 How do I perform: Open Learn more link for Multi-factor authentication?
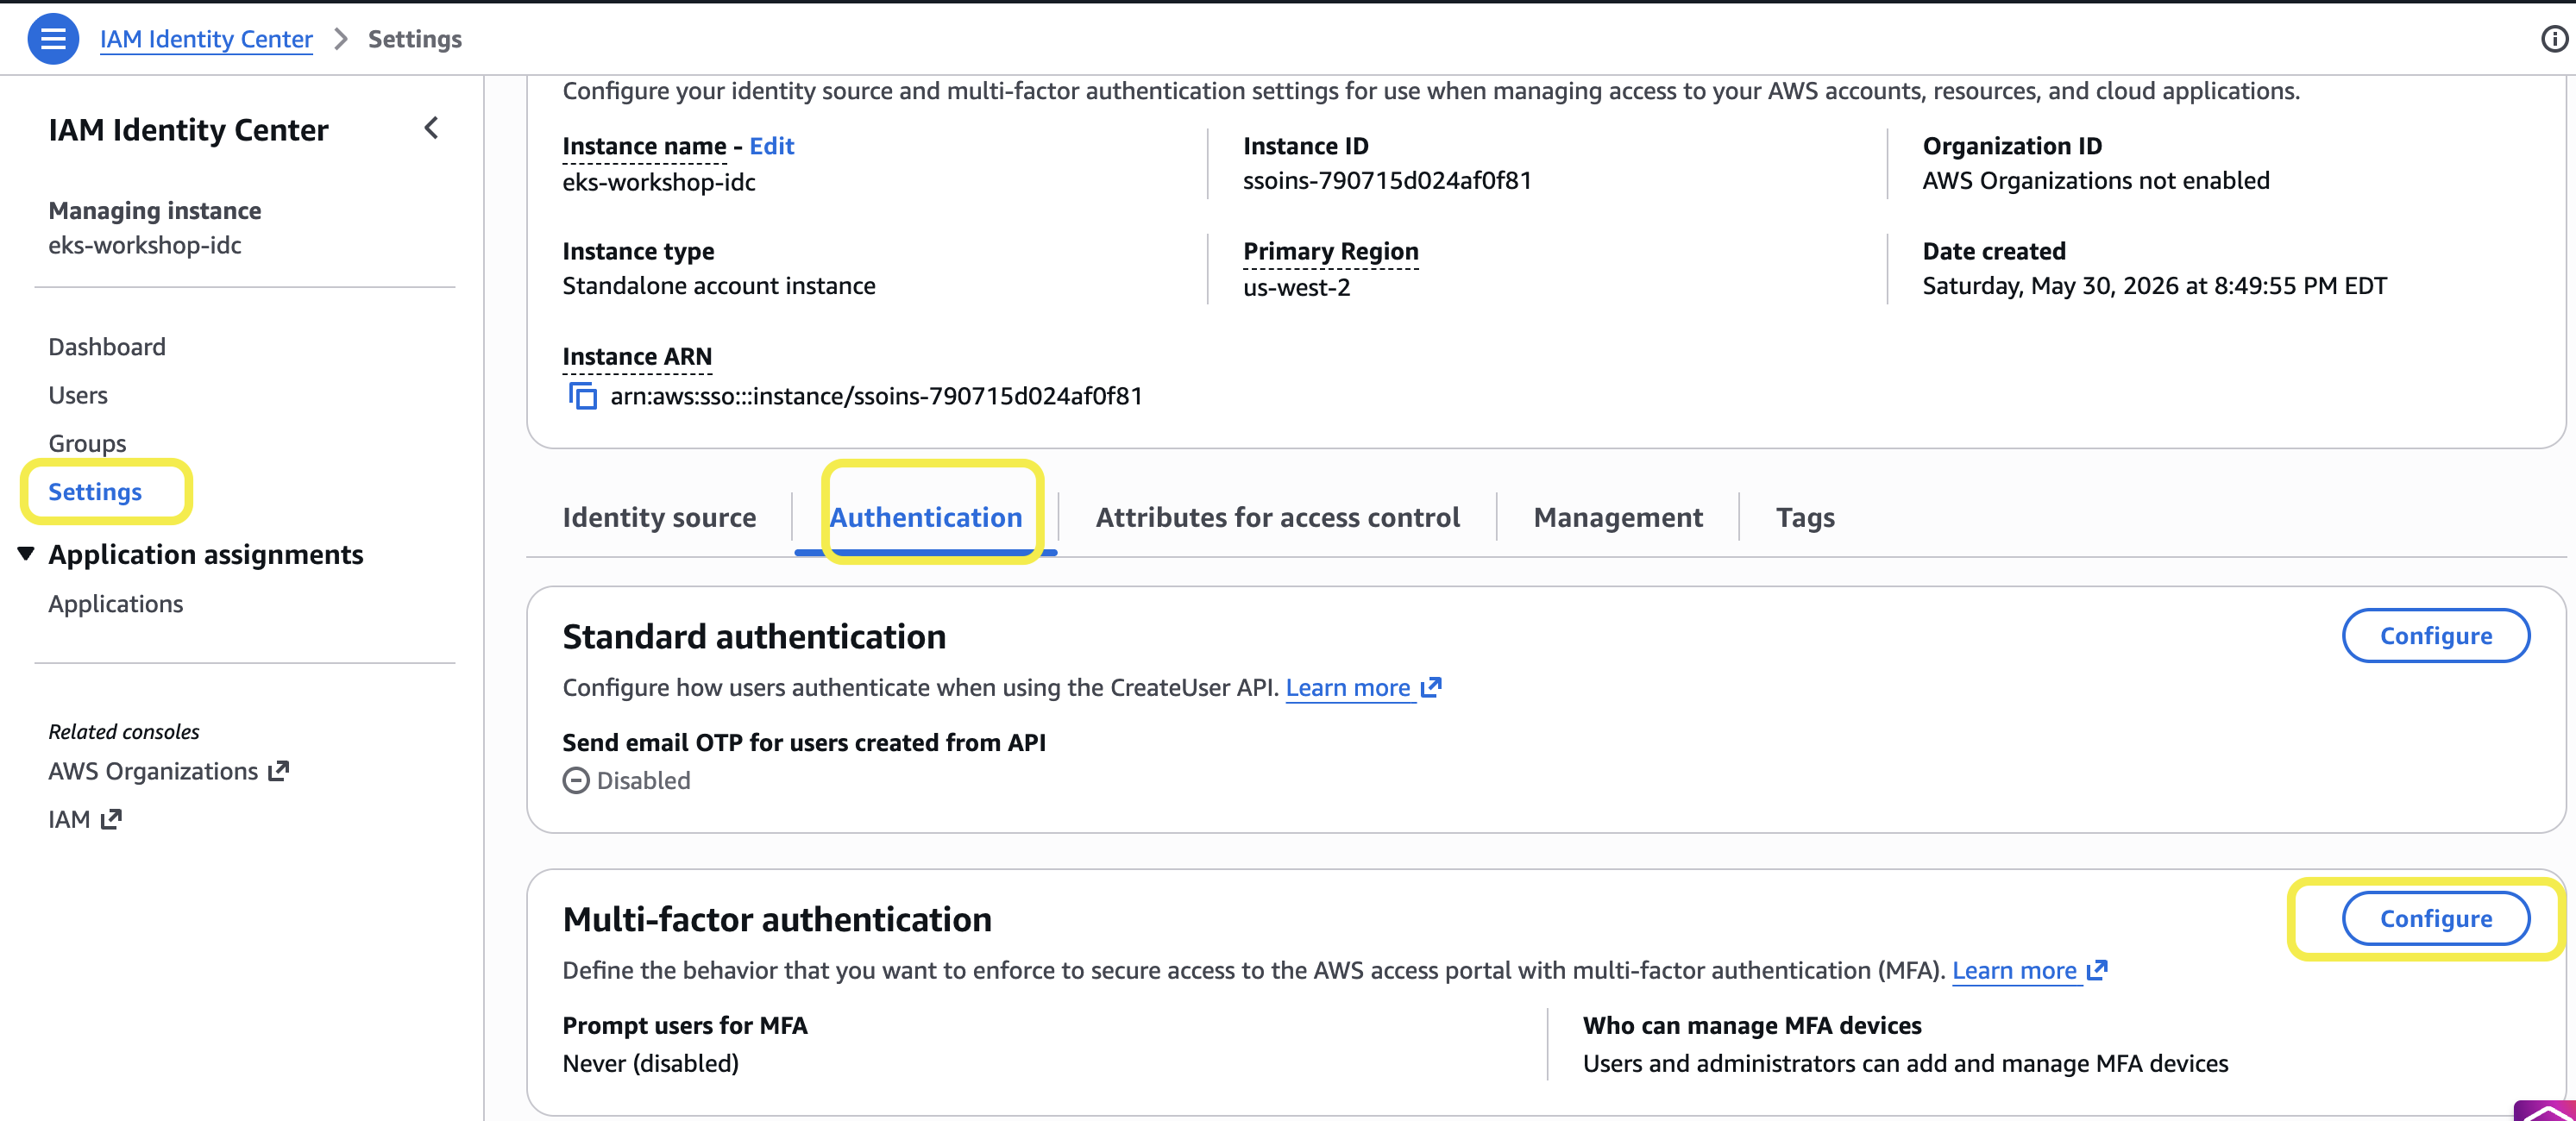[2030, 970]
